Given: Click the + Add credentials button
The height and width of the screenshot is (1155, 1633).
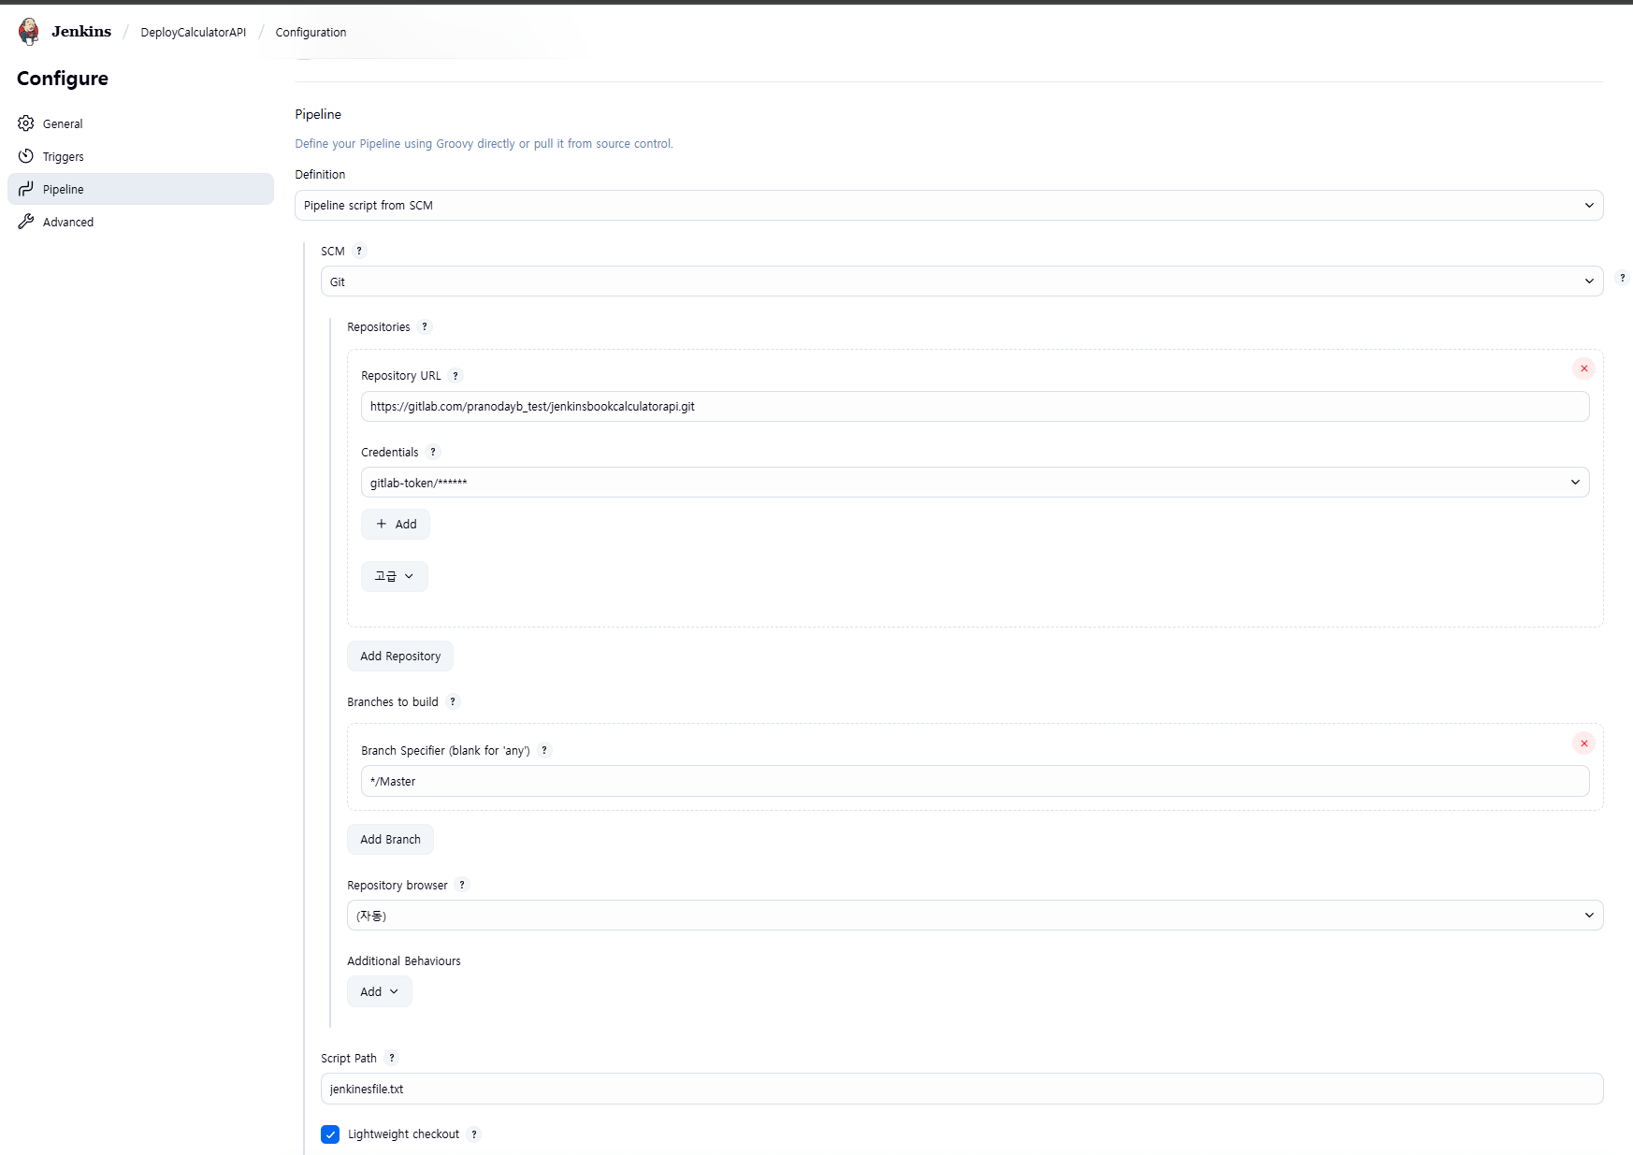Looking at the screenshot, I should pos(396,525).
